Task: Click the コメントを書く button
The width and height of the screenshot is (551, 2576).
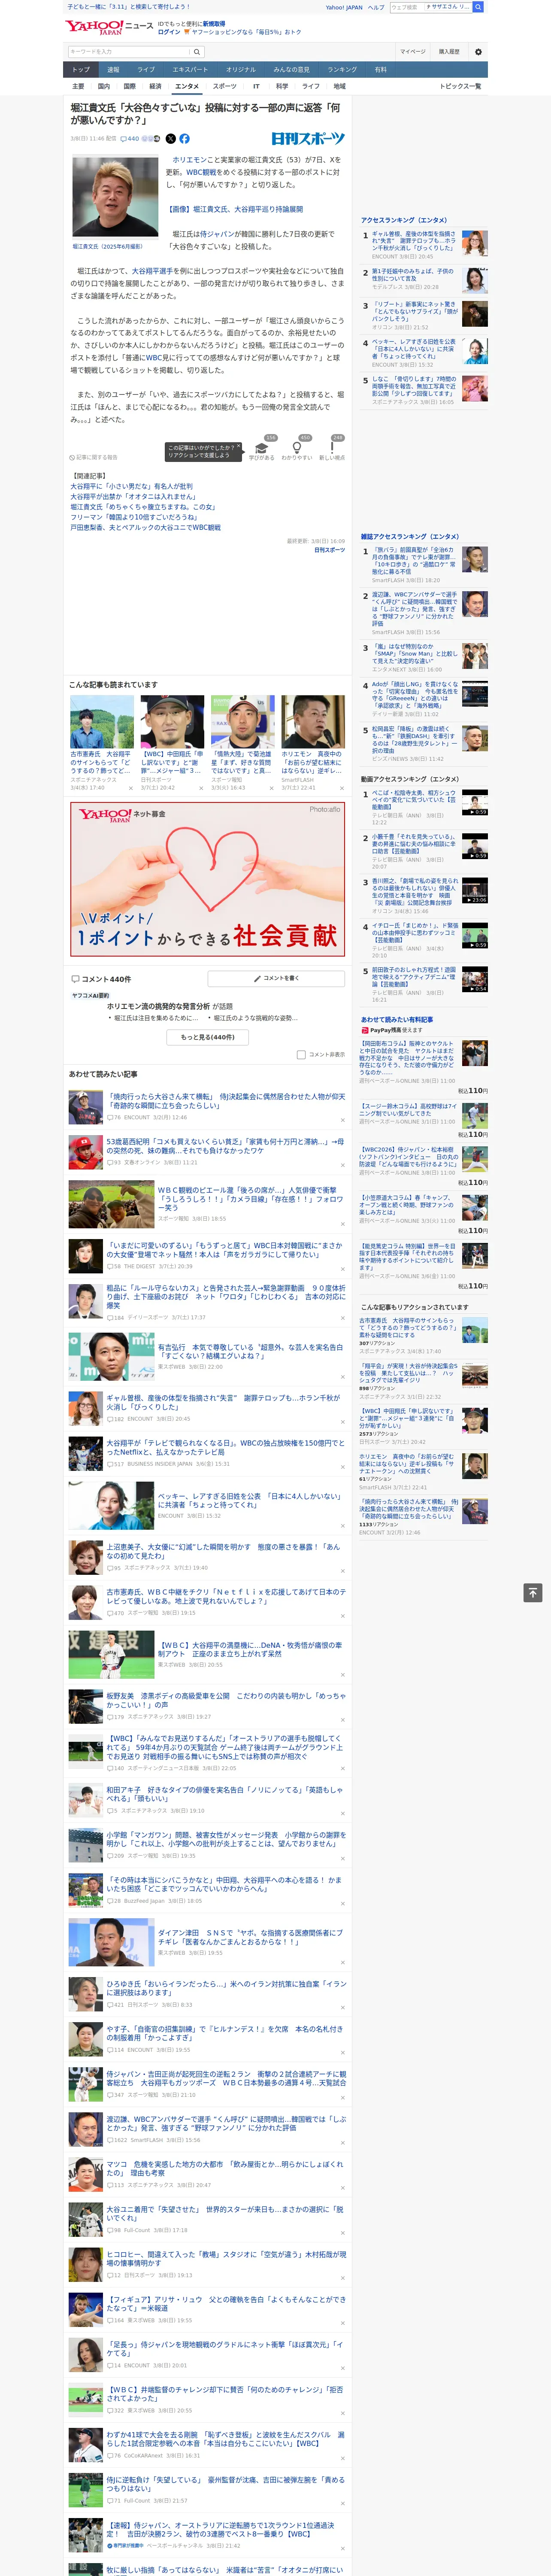Action: click(x=276, y=978)
